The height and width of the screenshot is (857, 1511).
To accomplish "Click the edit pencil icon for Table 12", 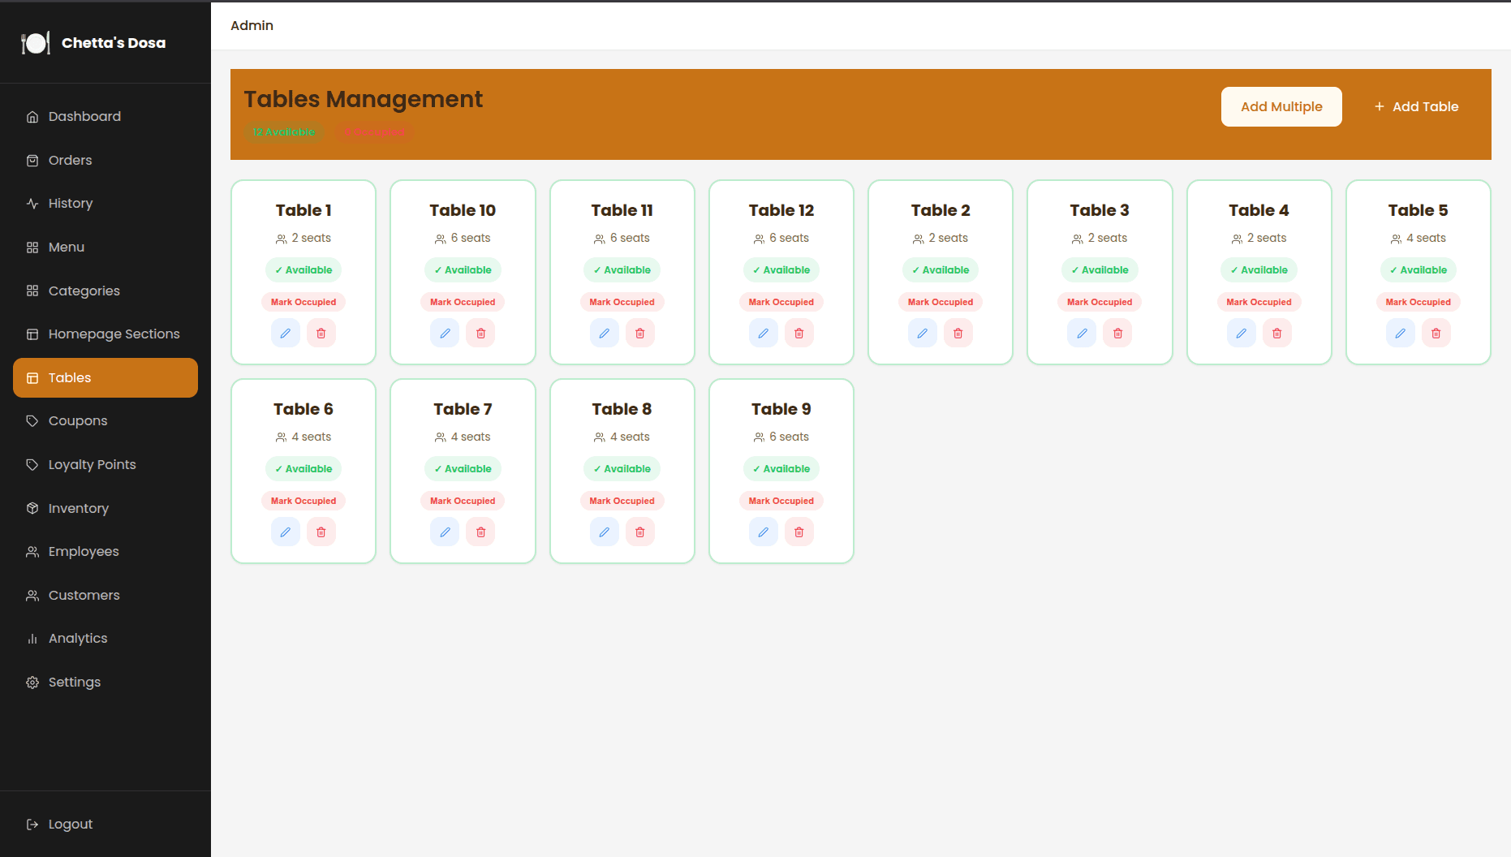I will pos(763,334).
